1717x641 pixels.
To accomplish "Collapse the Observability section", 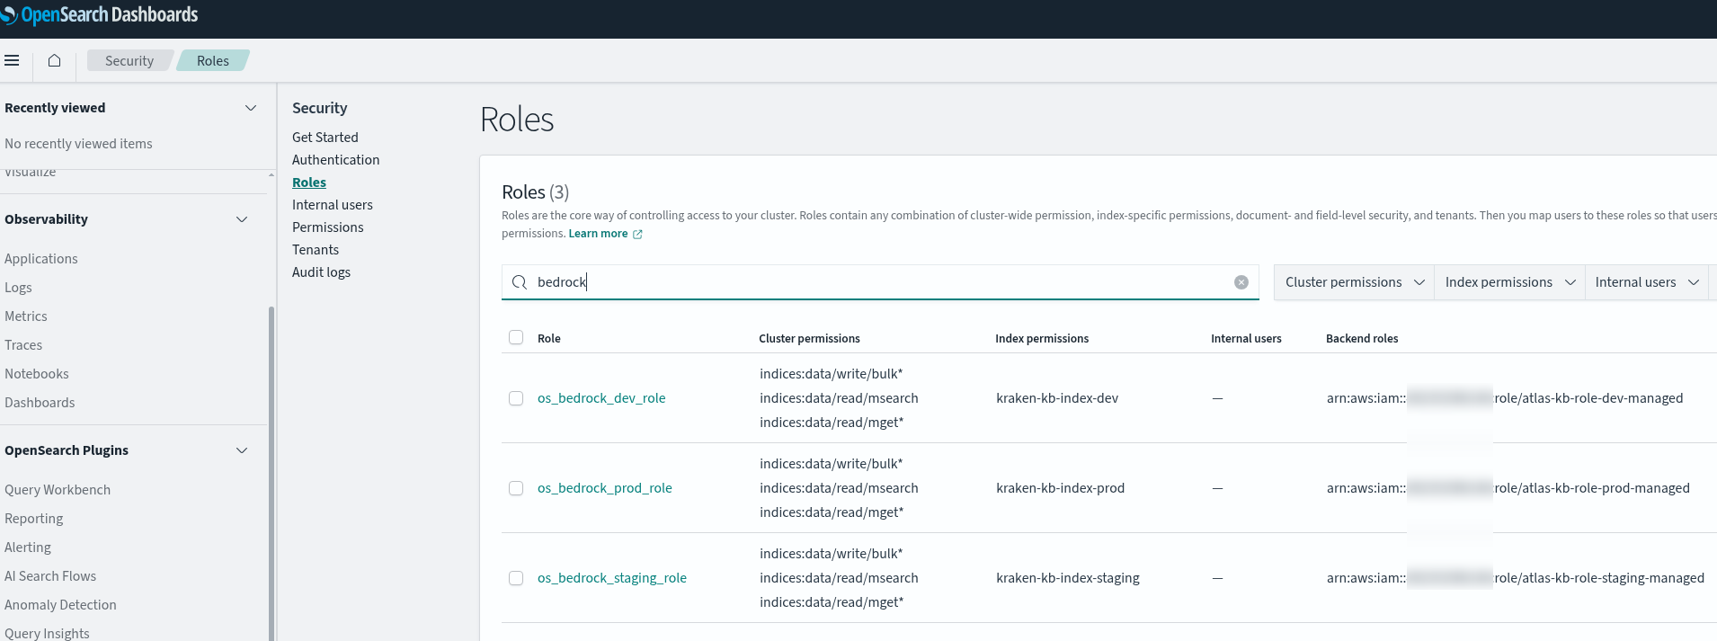I will pos(242,219).
